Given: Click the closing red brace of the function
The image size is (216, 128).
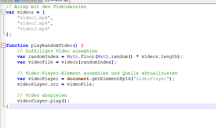Looking at the screenshot, I should click(7, 106).
